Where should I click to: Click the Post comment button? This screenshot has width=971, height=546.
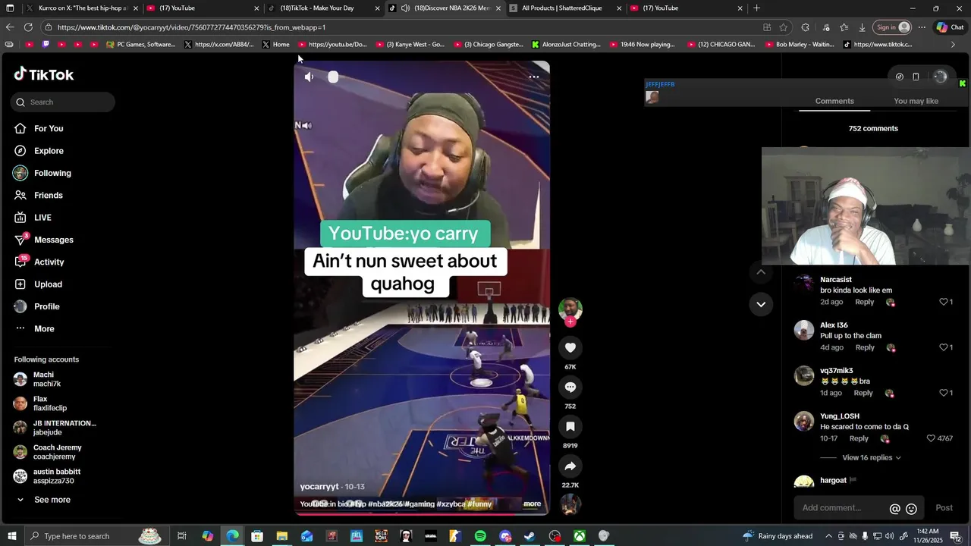tap(944, 508)
